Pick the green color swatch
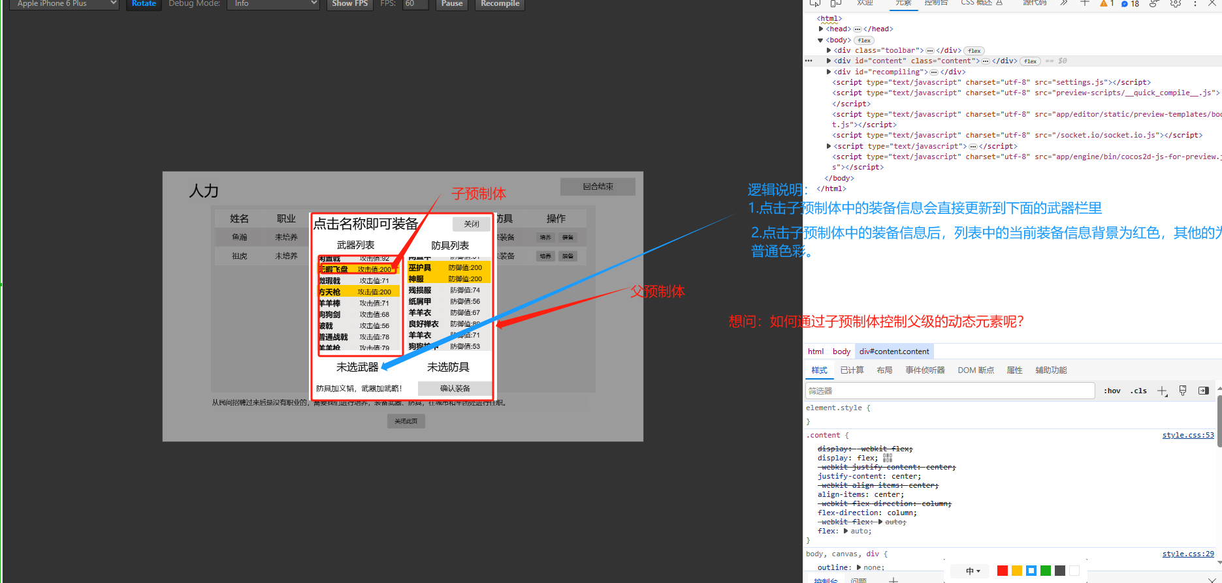 [1046, 571]
